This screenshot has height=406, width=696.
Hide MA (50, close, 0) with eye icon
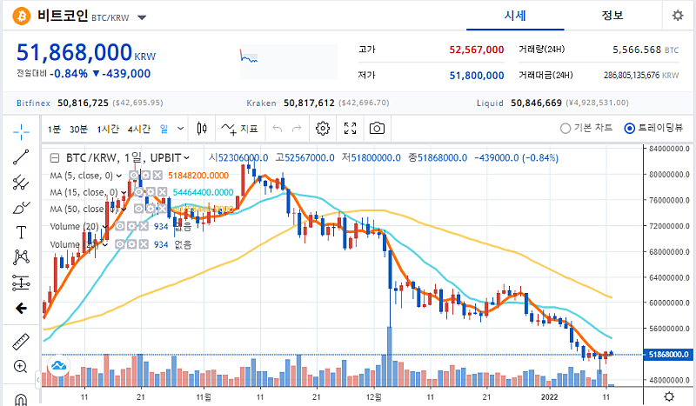(x=139, y=209)
